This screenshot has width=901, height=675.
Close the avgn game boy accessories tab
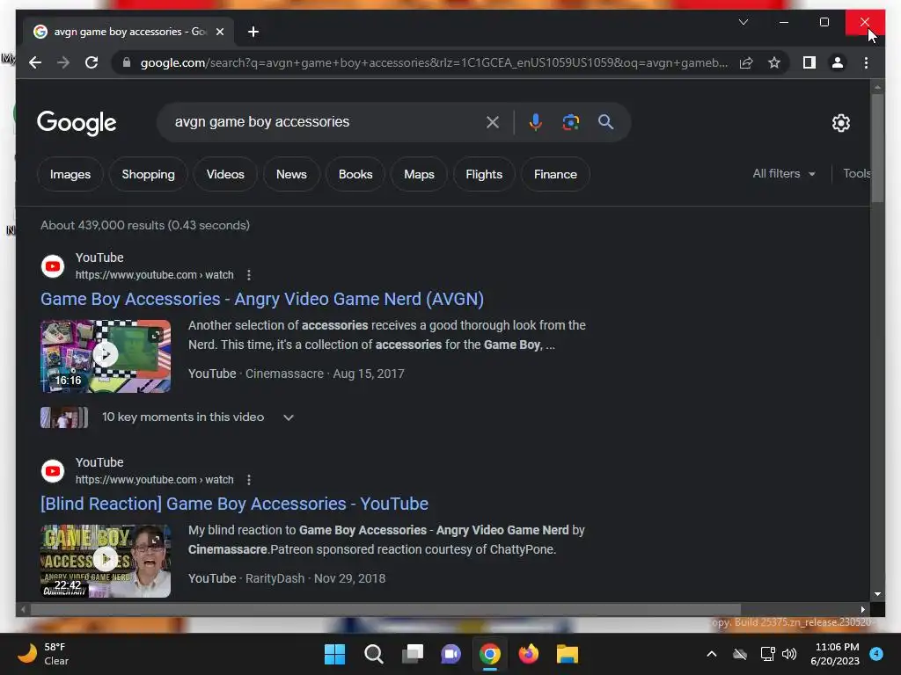click(x=219, y=32)
